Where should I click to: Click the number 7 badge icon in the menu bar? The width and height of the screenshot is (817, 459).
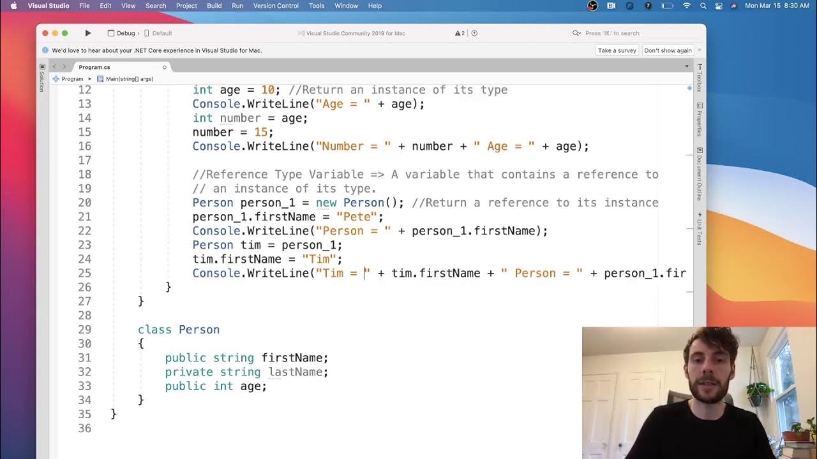click(648, 6)
